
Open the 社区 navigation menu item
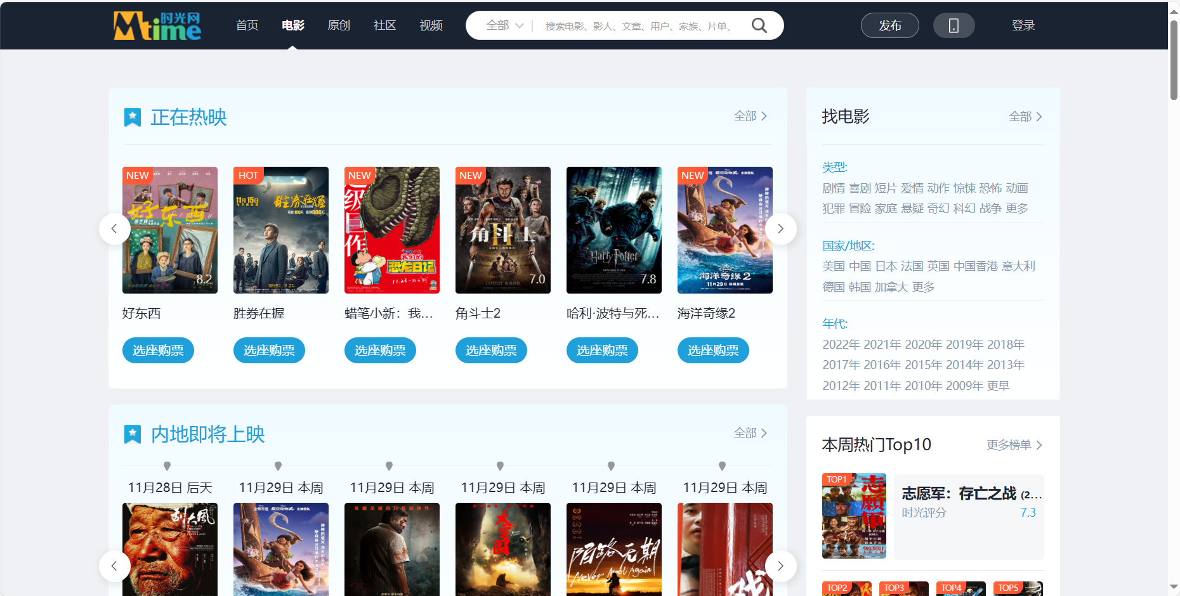384,25
